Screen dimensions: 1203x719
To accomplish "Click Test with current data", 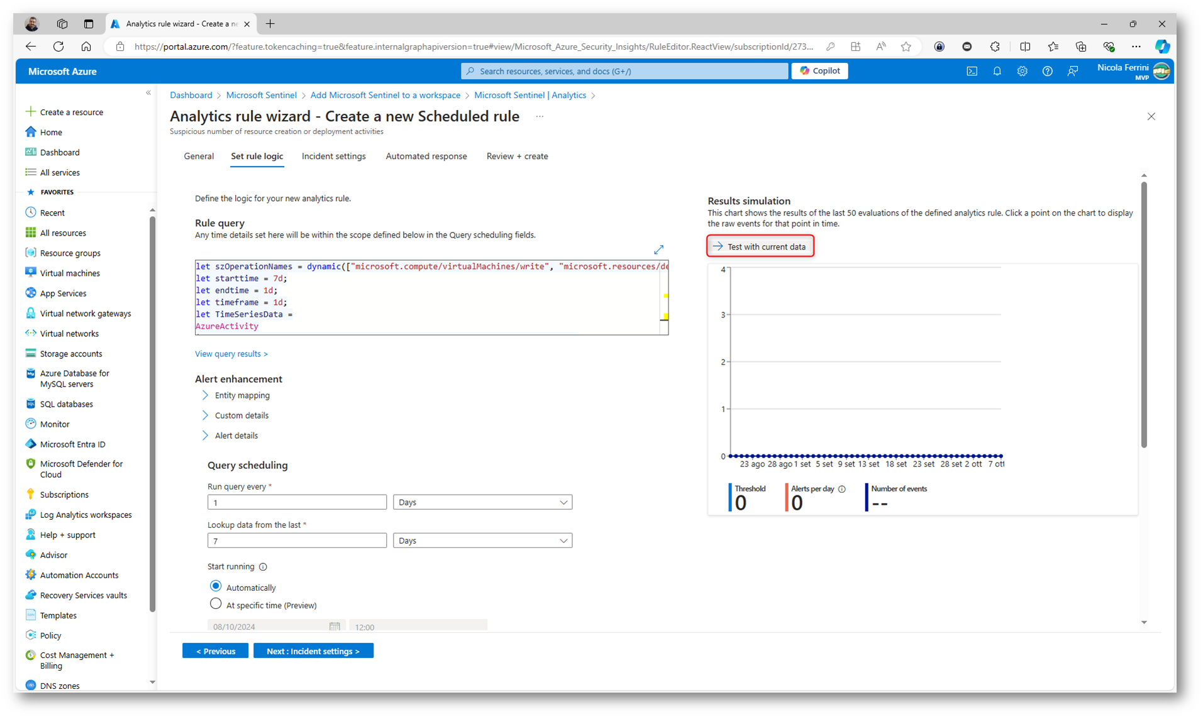I will (x=760, y=246).
